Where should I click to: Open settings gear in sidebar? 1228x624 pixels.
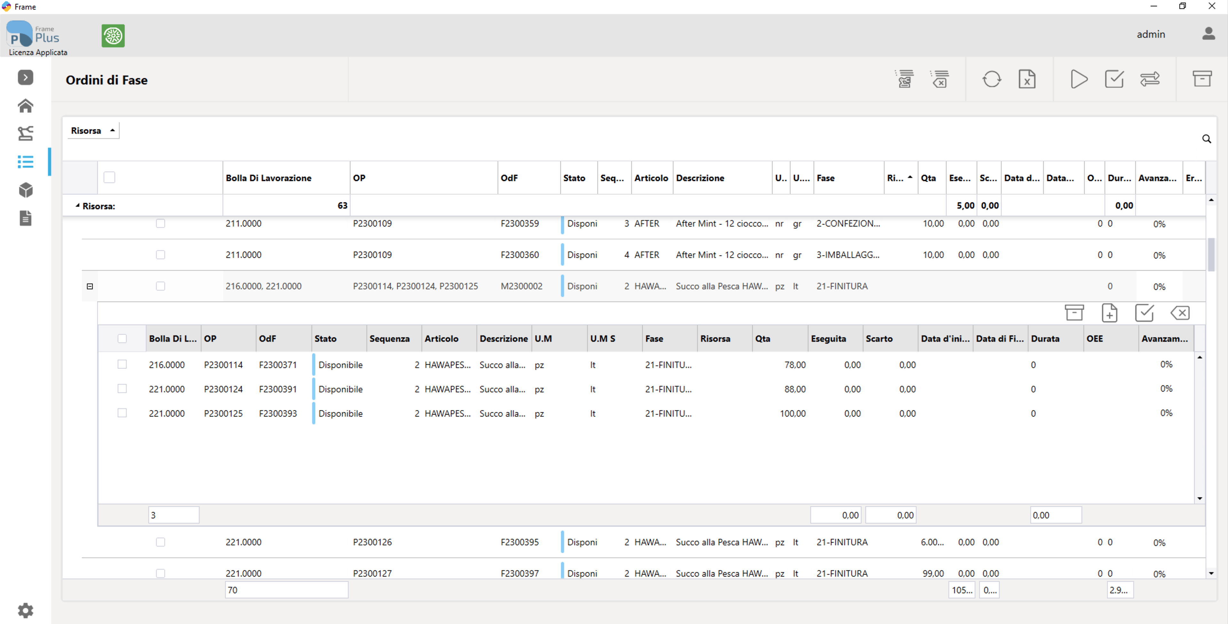pyautogui.click(x=25, y=610)
